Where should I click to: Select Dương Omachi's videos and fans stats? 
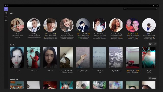[50, 36]
